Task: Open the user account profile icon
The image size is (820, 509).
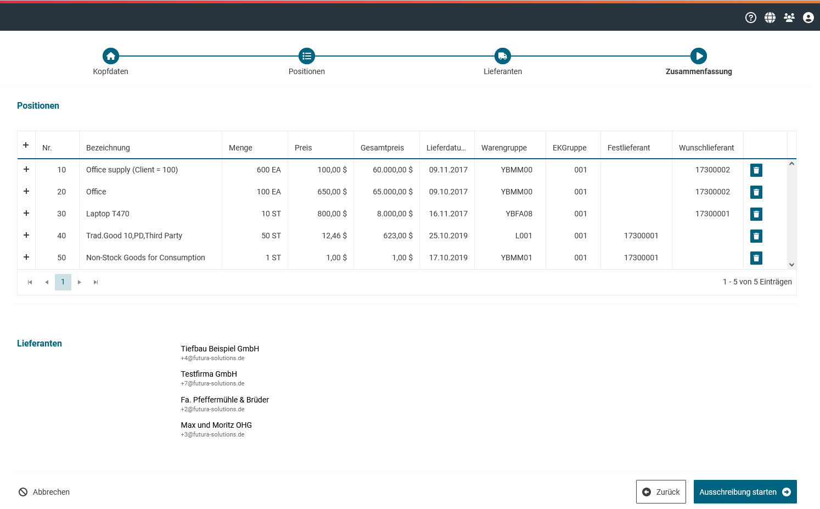Action: pos(808,18)
